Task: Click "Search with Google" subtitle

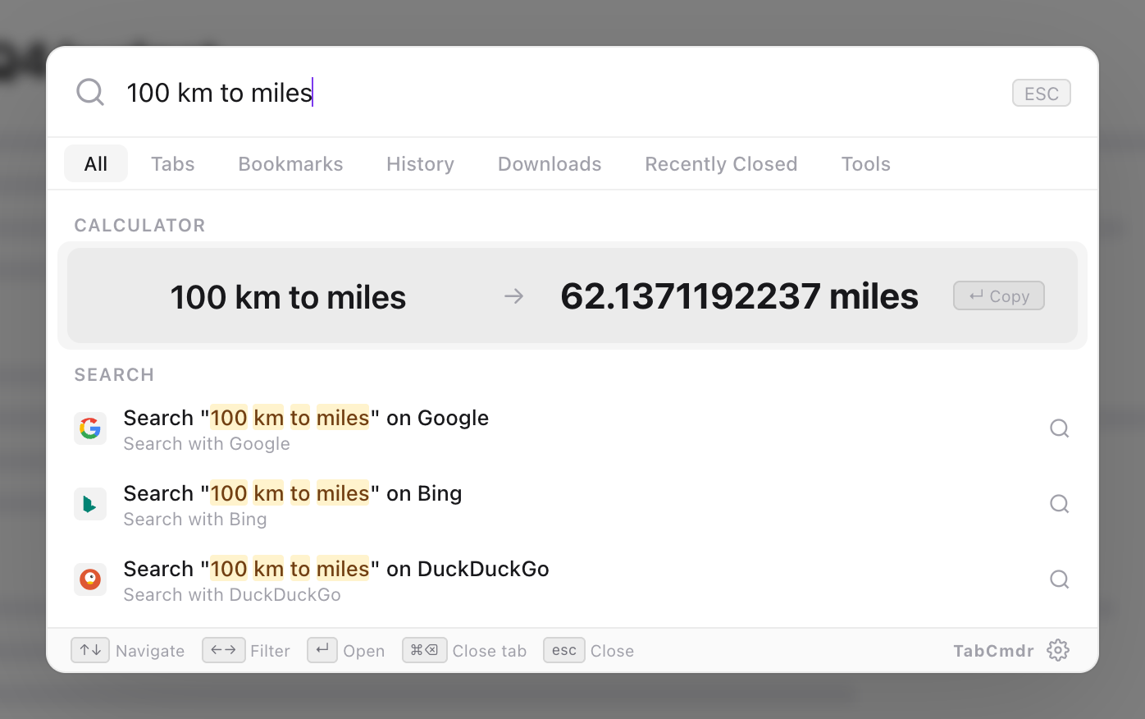Action: pyautogui.click(x=207, y=444)
